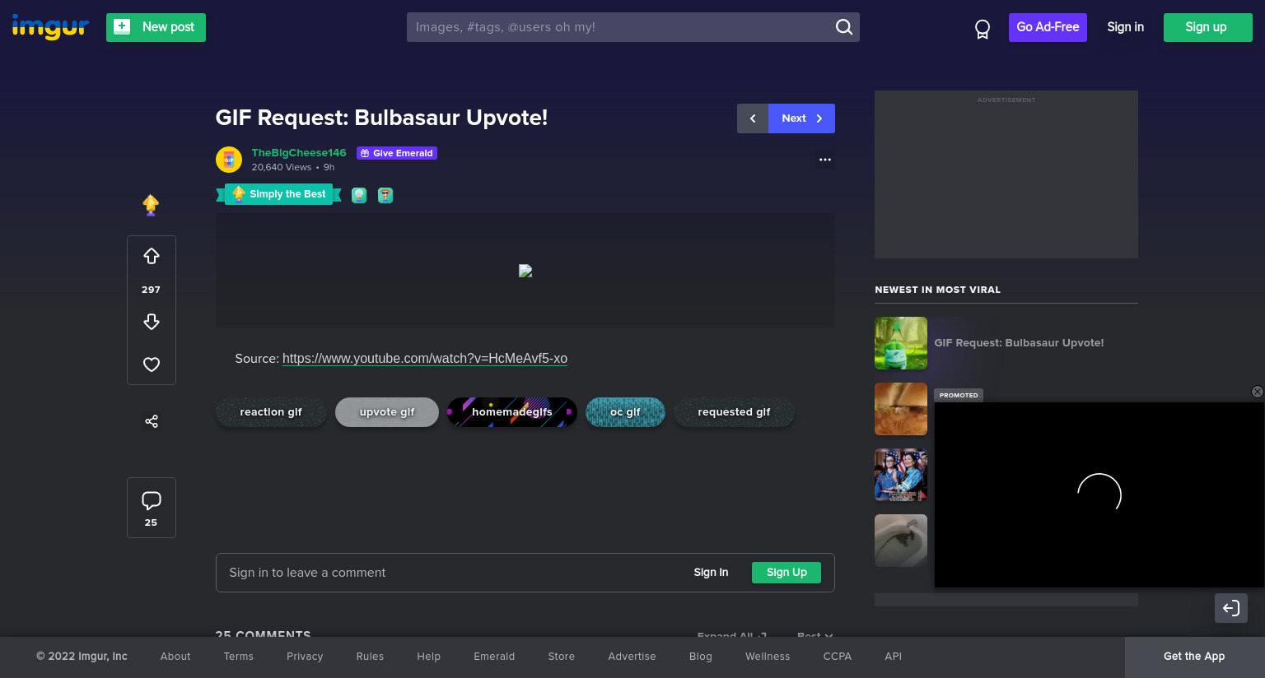Click Sign in in the header
Screen dimensions: 1265x678
click(1125, 27)
